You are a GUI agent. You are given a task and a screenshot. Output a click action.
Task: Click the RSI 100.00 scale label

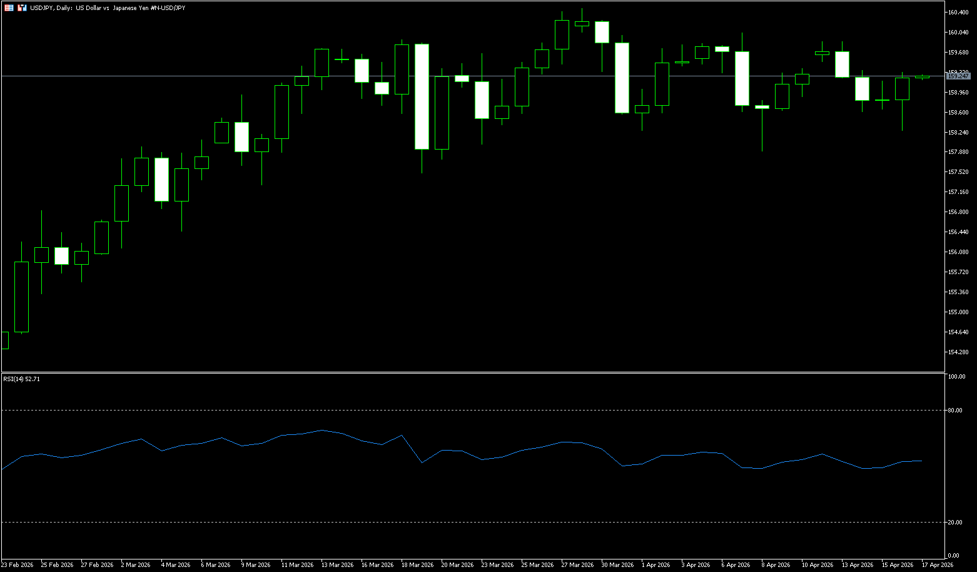tap(956, 377)
